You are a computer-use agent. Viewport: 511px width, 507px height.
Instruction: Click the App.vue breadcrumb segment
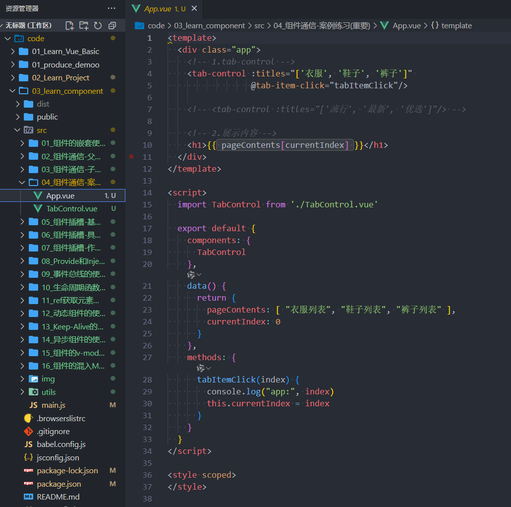[x=406, y=25]
